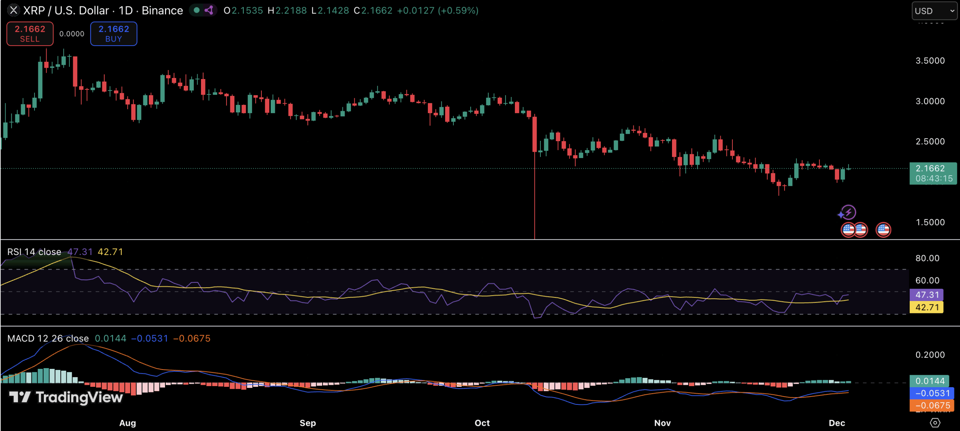This screenshot has width=960, height=431.
Task: Click the rightmost US flag event icon
Action: (x=883, y=230)
